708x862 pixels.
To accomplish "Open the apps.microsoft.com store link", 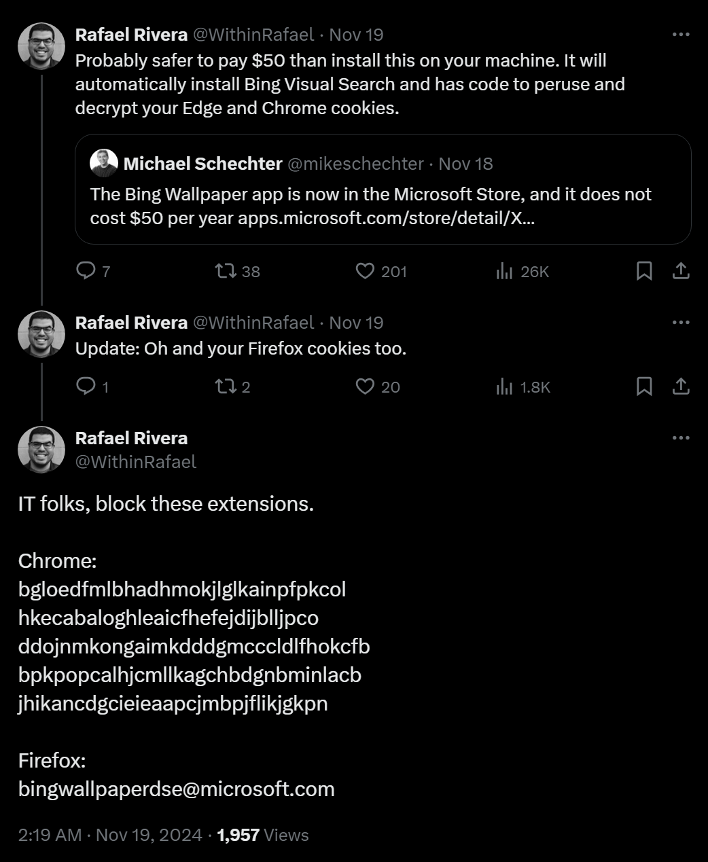I will click(x=385, y=219).
